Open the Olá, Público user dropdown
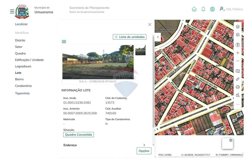The height and width of the screenshot is (168, 252). 231,9
